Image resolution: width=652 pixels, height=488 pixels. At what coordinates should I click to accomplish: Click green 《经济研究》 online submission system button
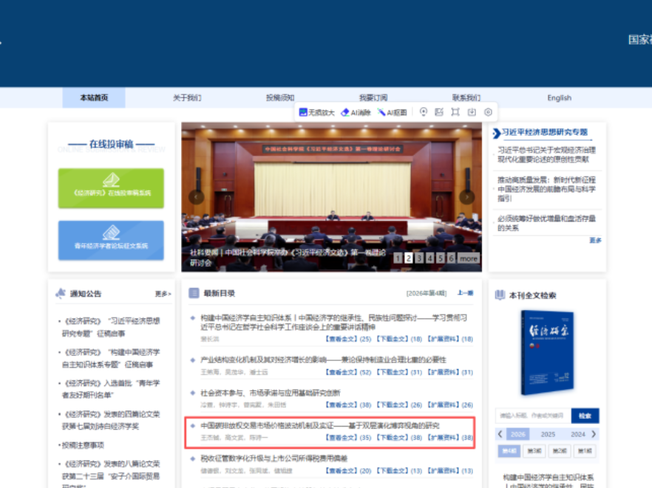tap(111, 188)
